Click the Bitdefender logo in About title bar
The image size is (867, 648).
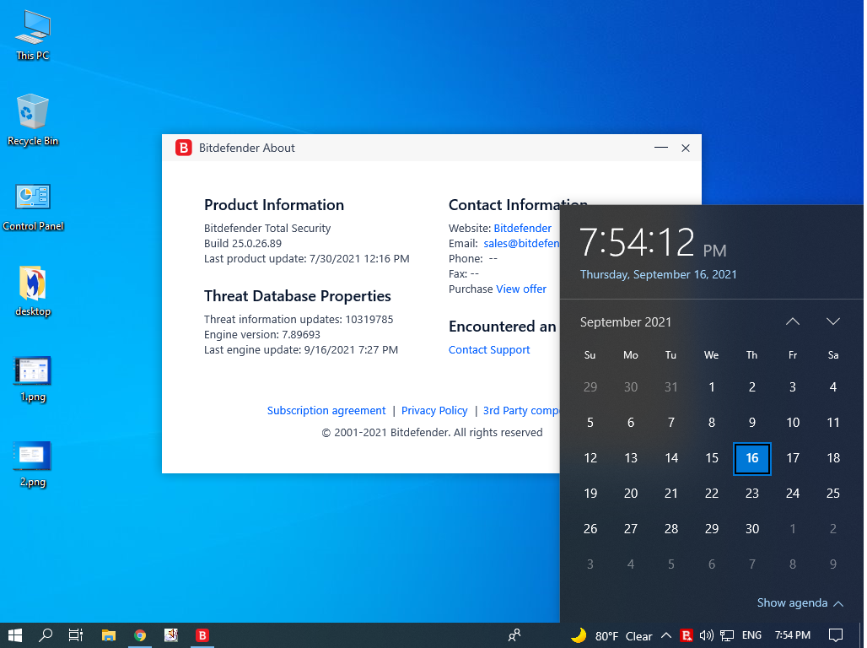[183, 148]
